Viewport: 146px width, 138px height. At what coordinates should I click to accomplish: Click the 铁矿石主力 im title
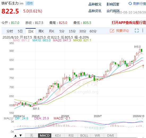pos(12,3)
